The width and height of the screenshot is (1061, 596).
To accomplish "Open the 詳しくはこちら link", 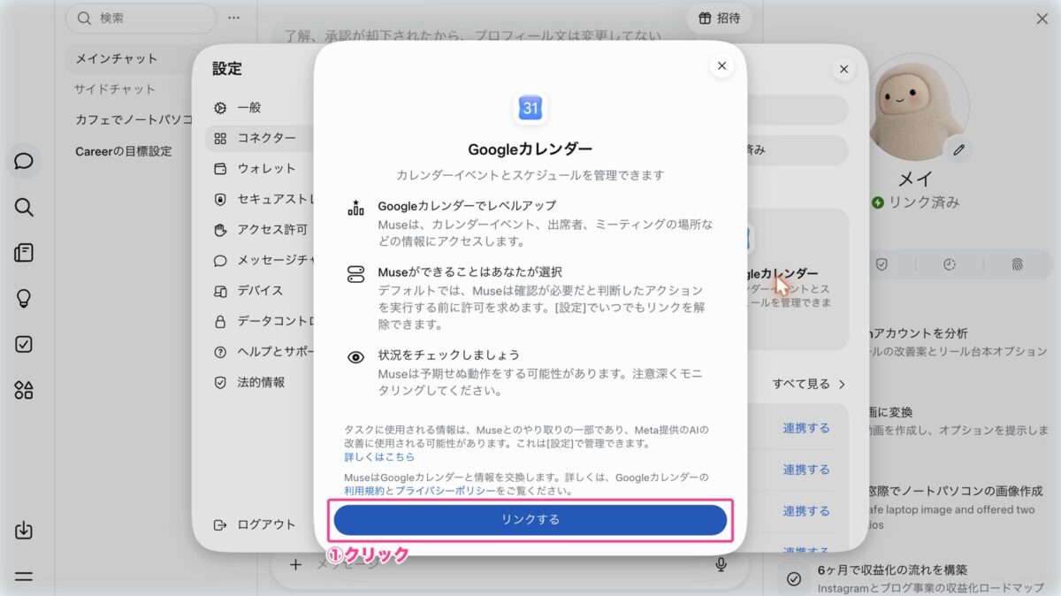I will click(379, 457).
